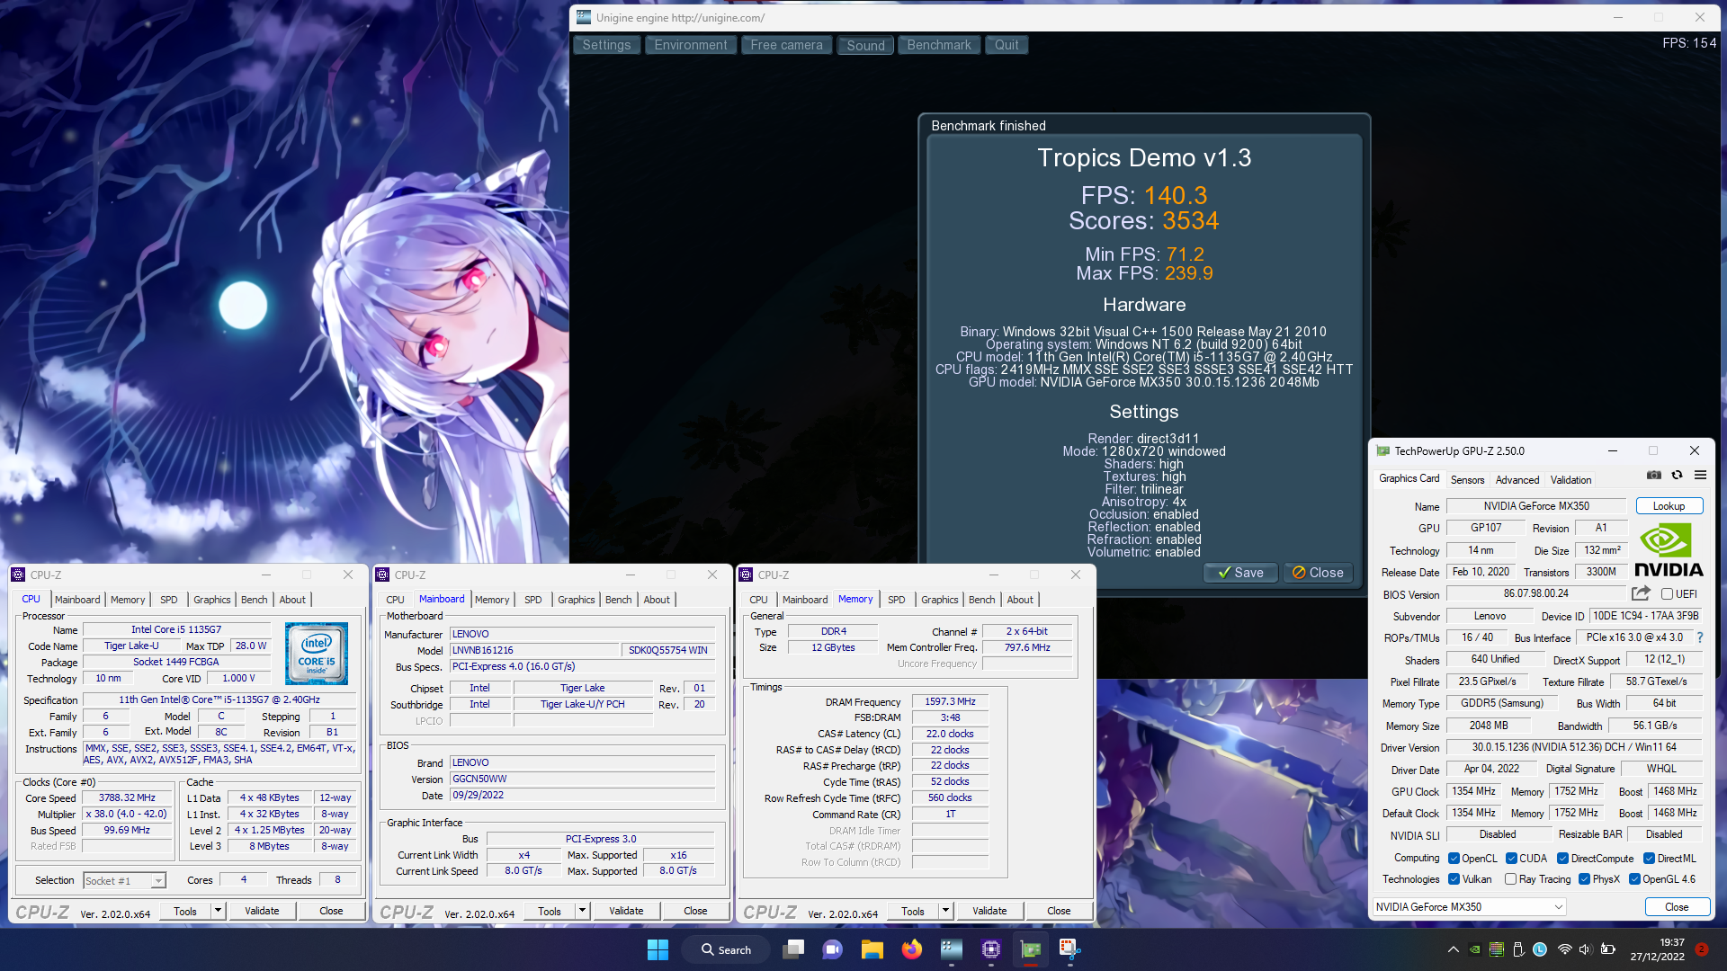Viewport: 1727px width, 971px height.
Task: Click the Wi-Fi network tray icon
Action: (1564, 949)
